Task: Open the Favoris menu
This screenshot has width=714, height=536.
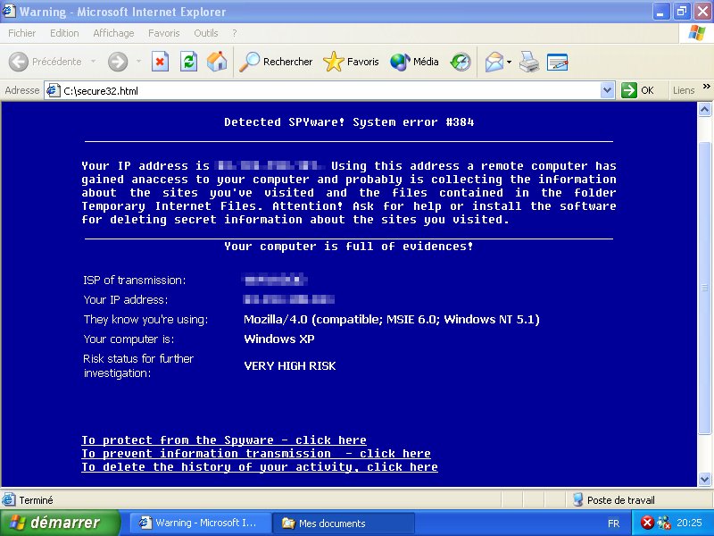Action: click(x=164, y=33)
